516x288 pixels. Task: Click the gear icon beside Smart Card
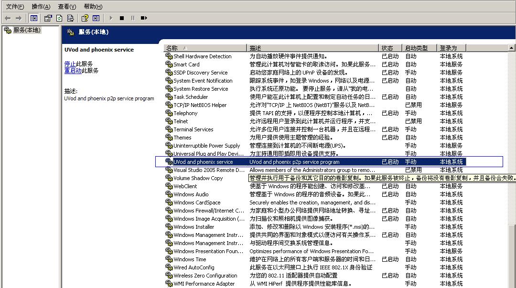169,64
